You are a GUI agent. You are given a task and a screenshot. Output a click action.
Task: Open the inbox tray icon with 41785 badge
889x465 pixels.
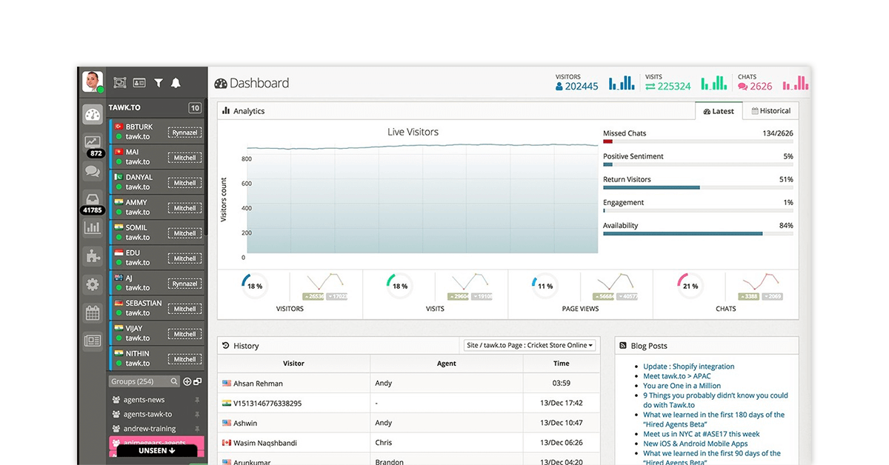[x=93, y=198]
